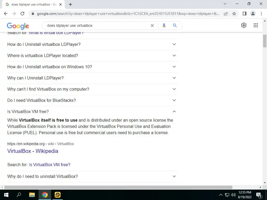The height and width of the screenshot is (200, 267).
Task: Open the volume tray icon
Action: (233, 195)
